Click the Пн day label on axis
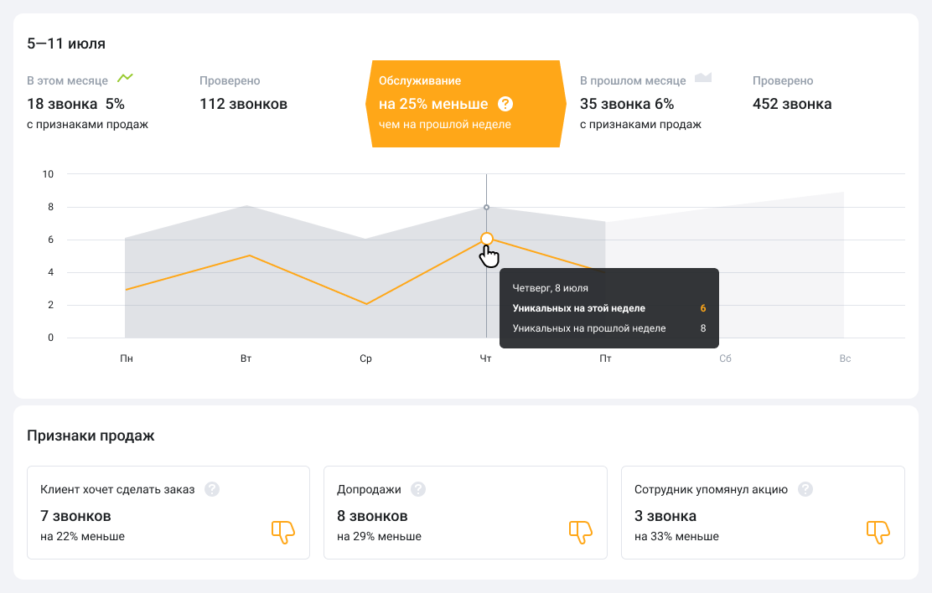932x593 pixels. point(127,358)
